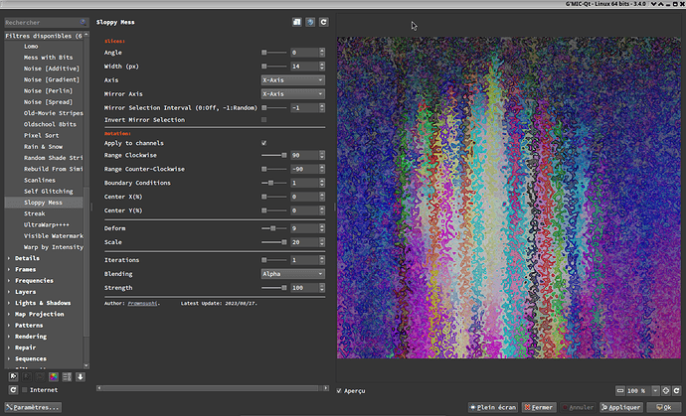Screen dimensions: 686x416
Task: Open the Blending mode dropdown
Action: click(x=291, y=273)
